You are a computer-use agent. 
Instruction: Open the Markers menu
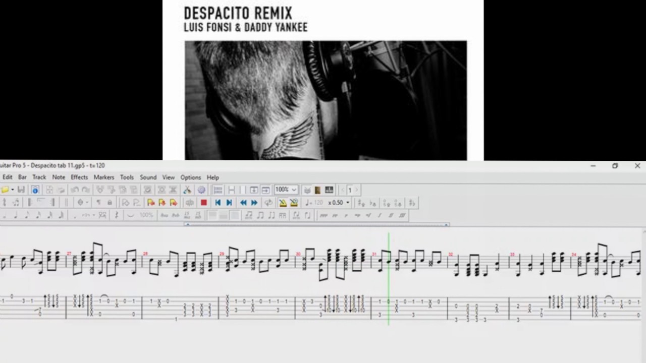(x=104, y=177)
